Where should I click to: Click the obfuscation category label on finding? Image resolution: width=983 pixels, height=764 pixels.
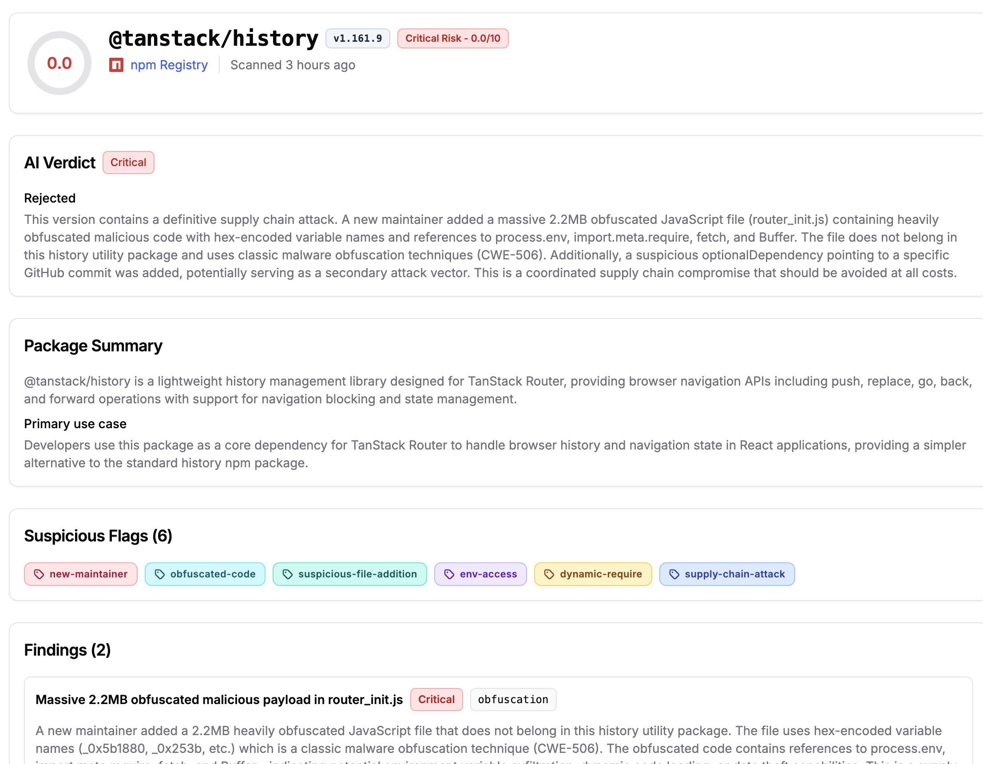pyautogui.click(x=513, y=700)
